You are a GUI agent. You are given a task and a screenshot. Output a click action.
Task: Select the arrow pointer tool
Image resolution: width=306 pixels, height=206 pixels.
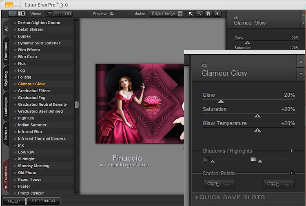click(x=191, y=13)
